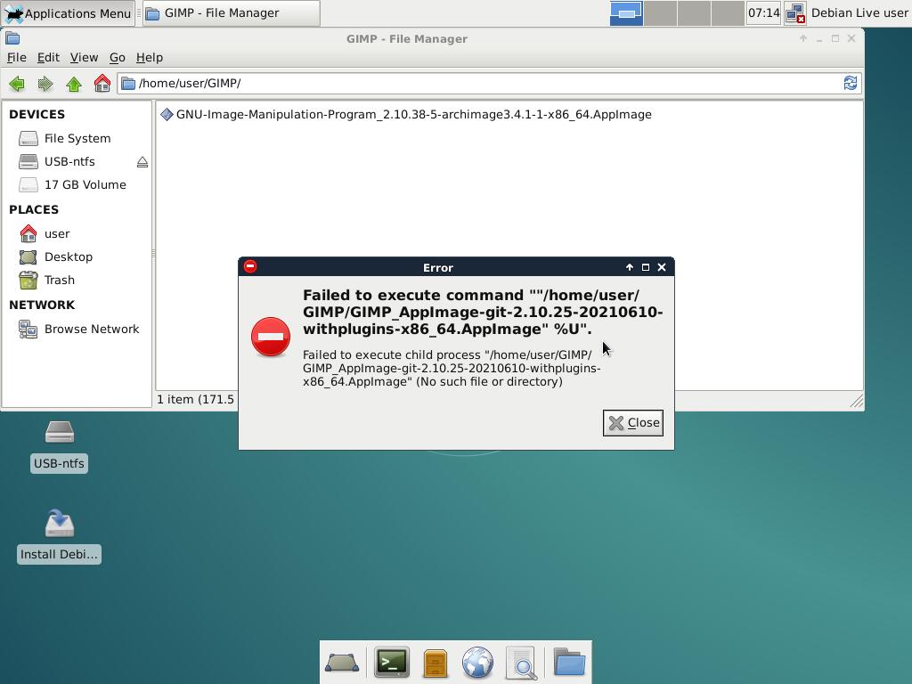This screenshot has width=912, height=684.
Task: Open Desktop place in sidebar
Action: pyautogui.click(x=68, y=257)
